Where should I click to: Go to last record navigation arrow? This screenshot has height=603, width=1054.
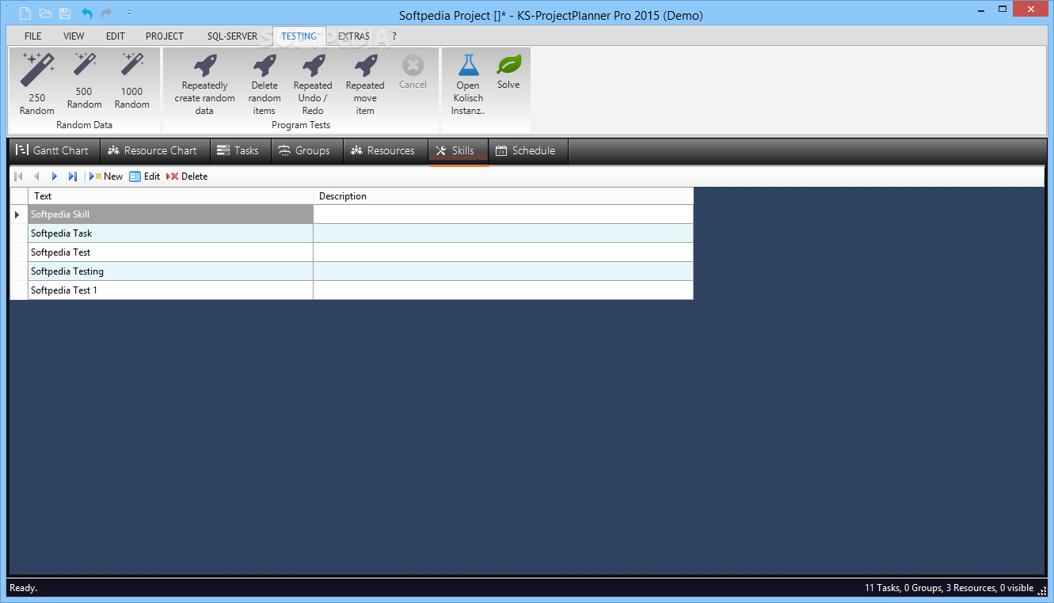(x=72, y=176)
